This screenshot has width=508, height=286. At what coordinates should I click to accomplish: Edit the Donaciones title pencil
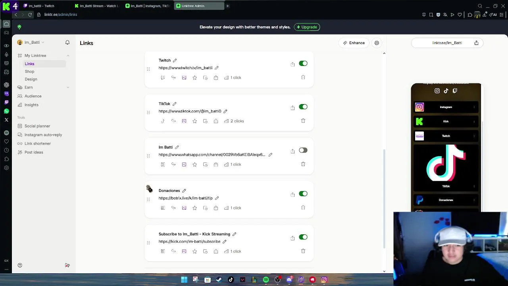tap(184, 191)
